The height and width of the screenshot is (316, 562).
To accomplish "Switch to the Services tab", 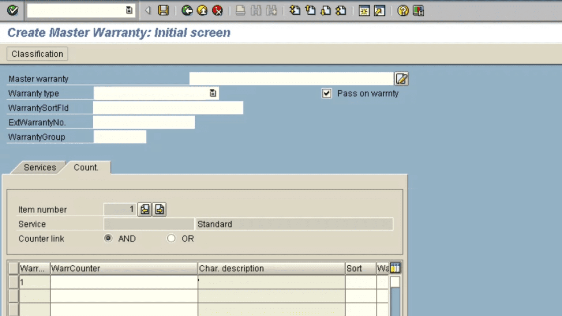I will (x=40, y=168).
